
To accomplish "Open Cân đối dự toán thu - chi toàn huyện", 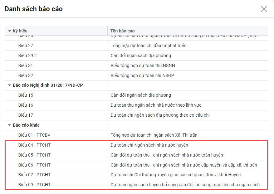I will point(167,155).
